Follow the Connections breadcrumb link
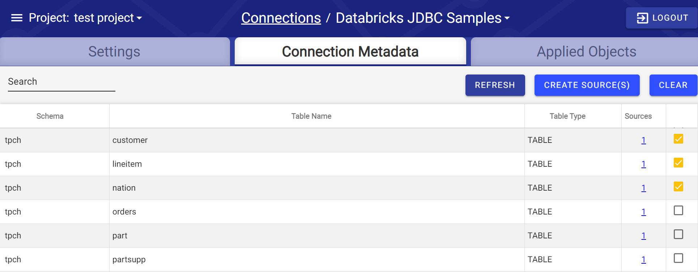This screenshot has height=272, width=698. pos(281,18)
